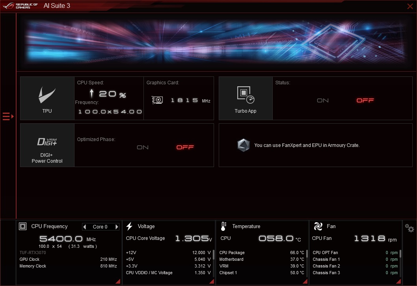Click the graphics card icon
Viewport: 417px width, 286px height.
157,100
